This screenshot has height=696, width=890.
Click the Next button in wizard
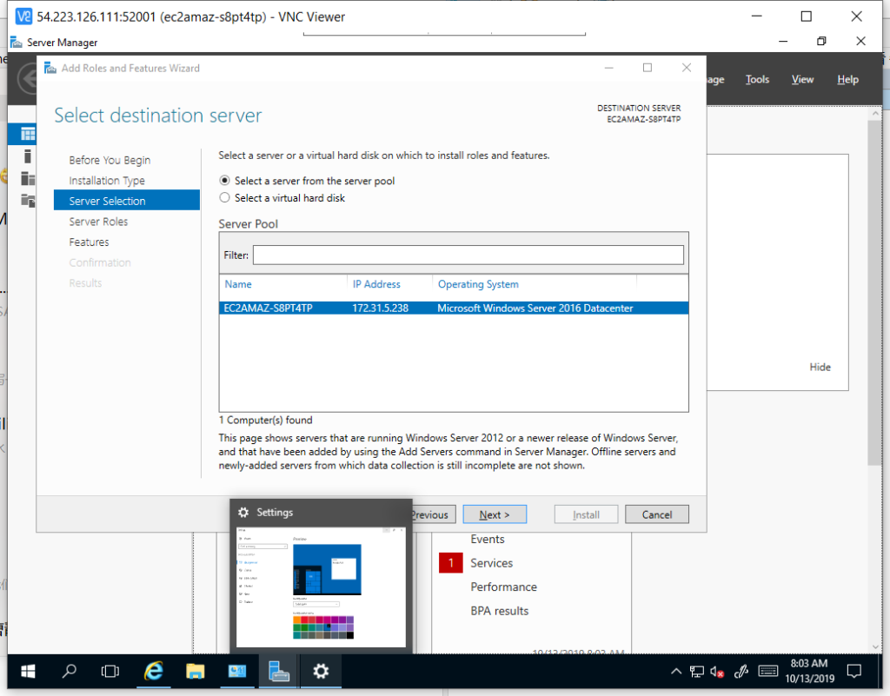click(x=495, y=514)
